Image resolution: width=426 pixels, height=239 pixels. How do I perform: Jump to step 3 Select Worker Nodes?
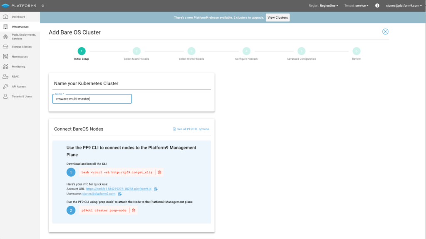click(x=191, y=51)
